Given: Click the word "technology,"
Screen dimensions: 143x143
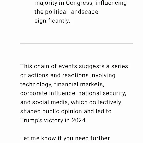Looking at the screenshot, I should [x=36, y=84].
